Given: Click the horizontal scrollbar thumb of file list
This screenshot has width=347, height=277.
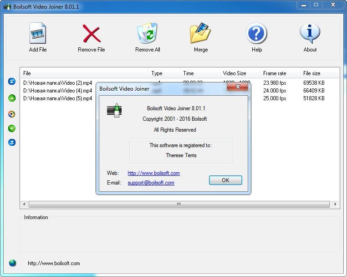Looking at the screenshot, I should [179, 204].
